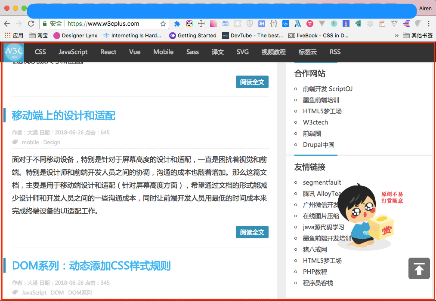The image size is (436, 301).
Task: Open the blue puzzle piece extension
Action: point(177,24)
